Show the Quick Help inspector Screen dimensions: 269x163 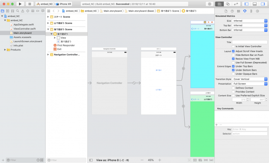pos(232,11)
